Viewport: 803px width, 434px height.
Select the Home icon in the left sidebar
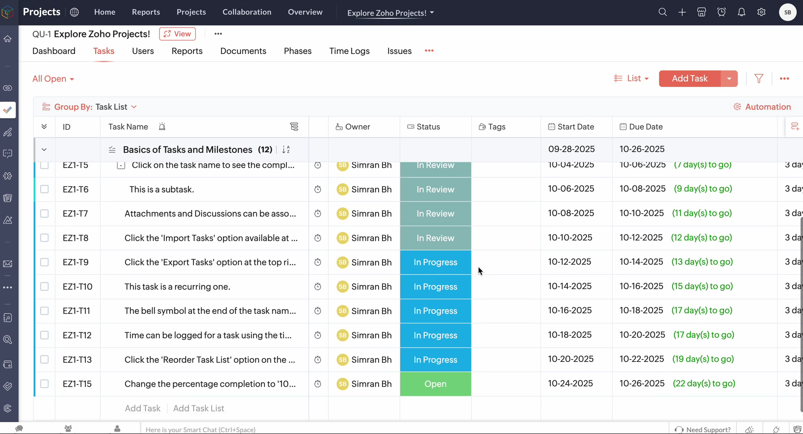[x=7, y=39]
